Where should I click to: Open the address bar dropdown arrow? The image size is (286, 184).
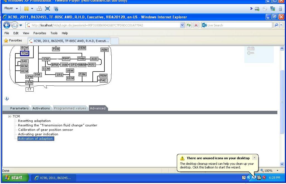pyautogui.click(x=182, y=25)
